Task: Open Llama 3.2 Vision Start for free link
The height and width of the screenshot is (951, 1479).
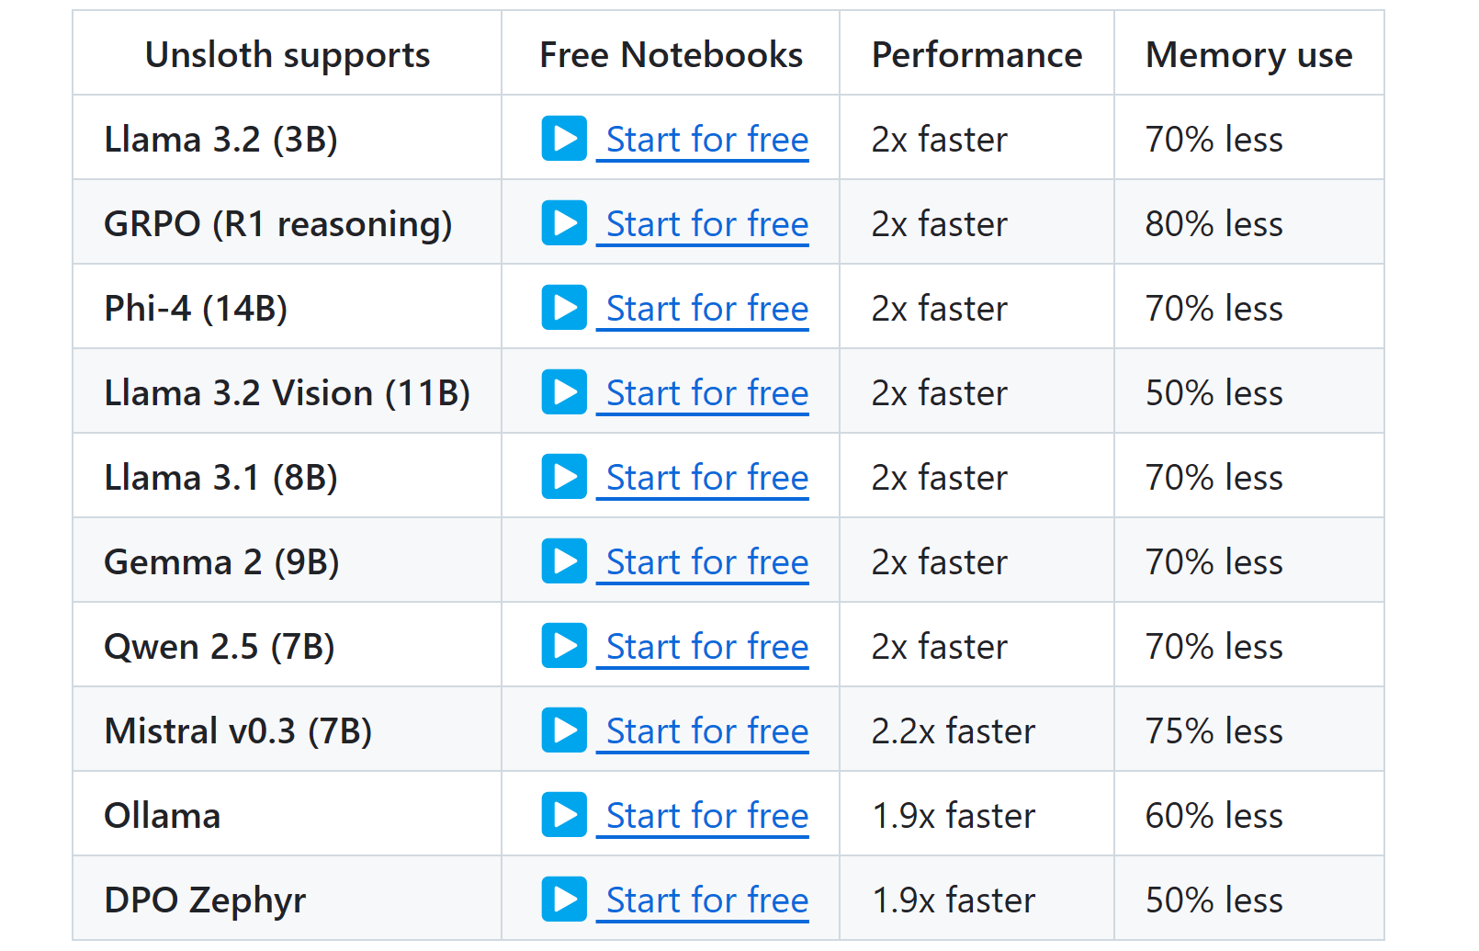Action: [706, 393]
